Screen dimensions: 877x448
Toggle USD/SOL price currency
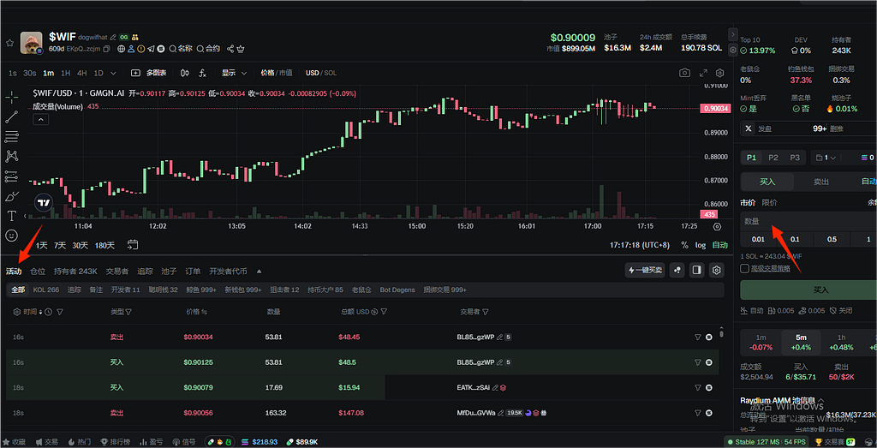(322, 73)
